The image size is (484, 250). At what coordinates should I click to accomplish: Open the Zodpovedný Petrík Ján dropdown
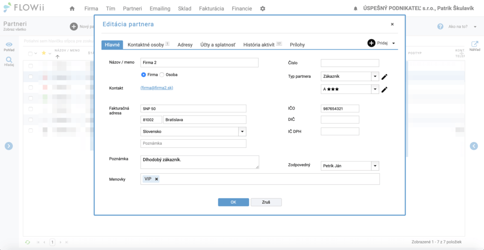(x=375, y=166)
